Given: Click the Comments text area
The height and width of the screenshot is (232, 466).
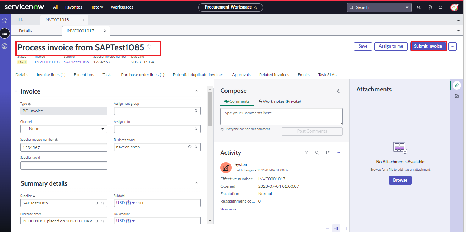Looking at the screenshot, I should tap(281, 117).
